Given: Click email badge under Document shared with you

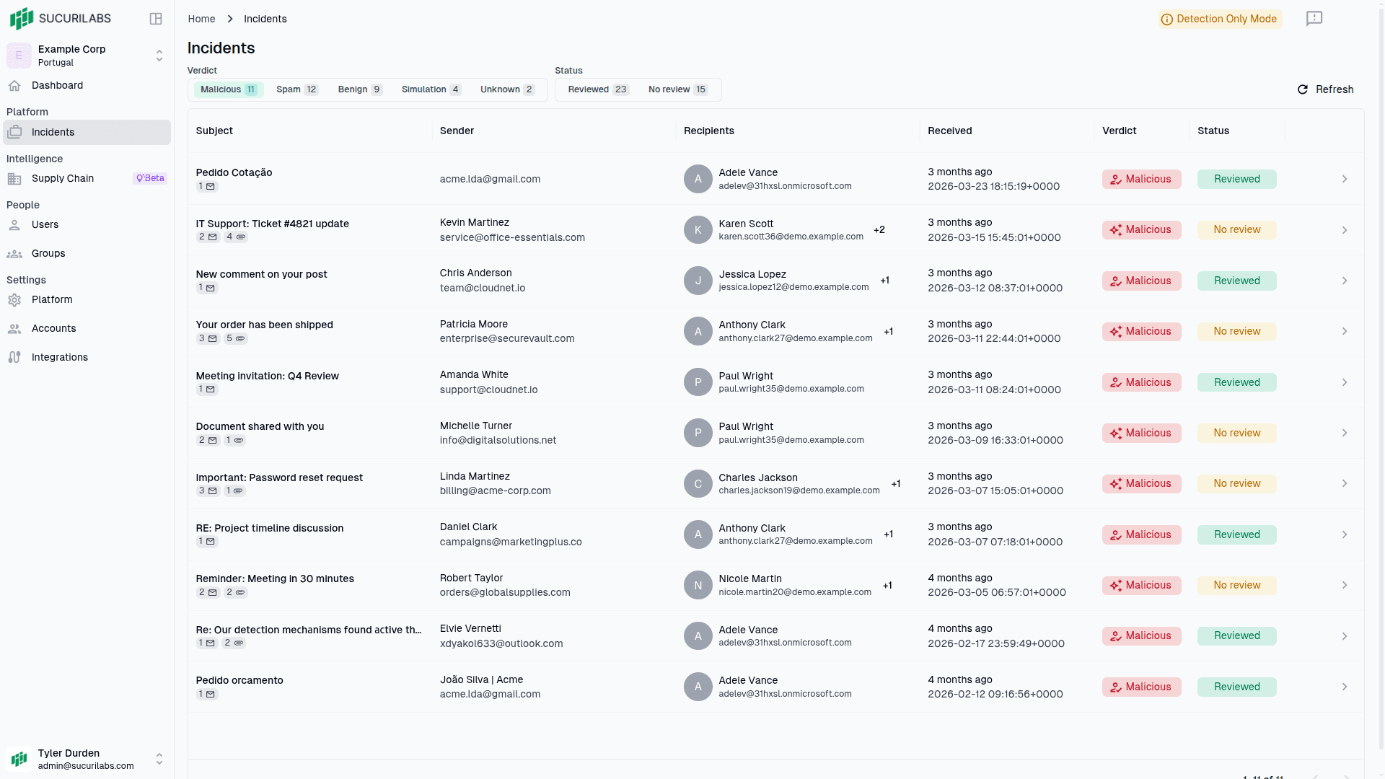Looking at the screenshot, I should [x=208, y=440].
